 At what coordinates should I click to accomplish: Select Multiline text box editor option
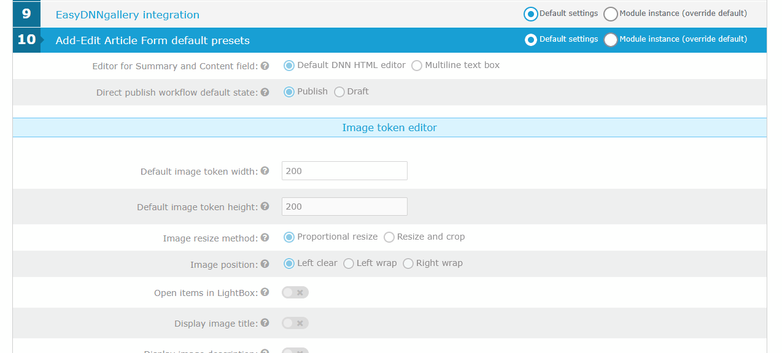click(x=417, y=66)
